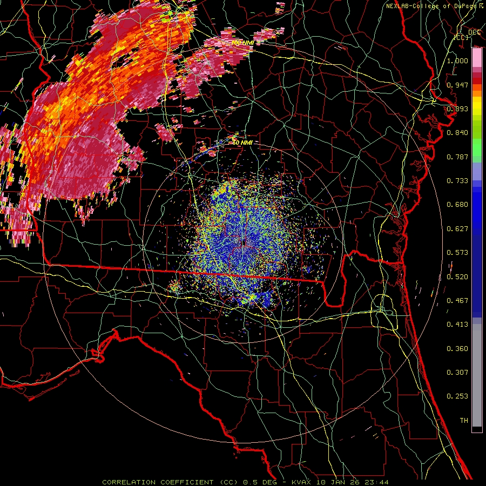Viewport: 486px width, 486px height.
Task: Click the 0.733 scale value
Action: coord(457,181)
